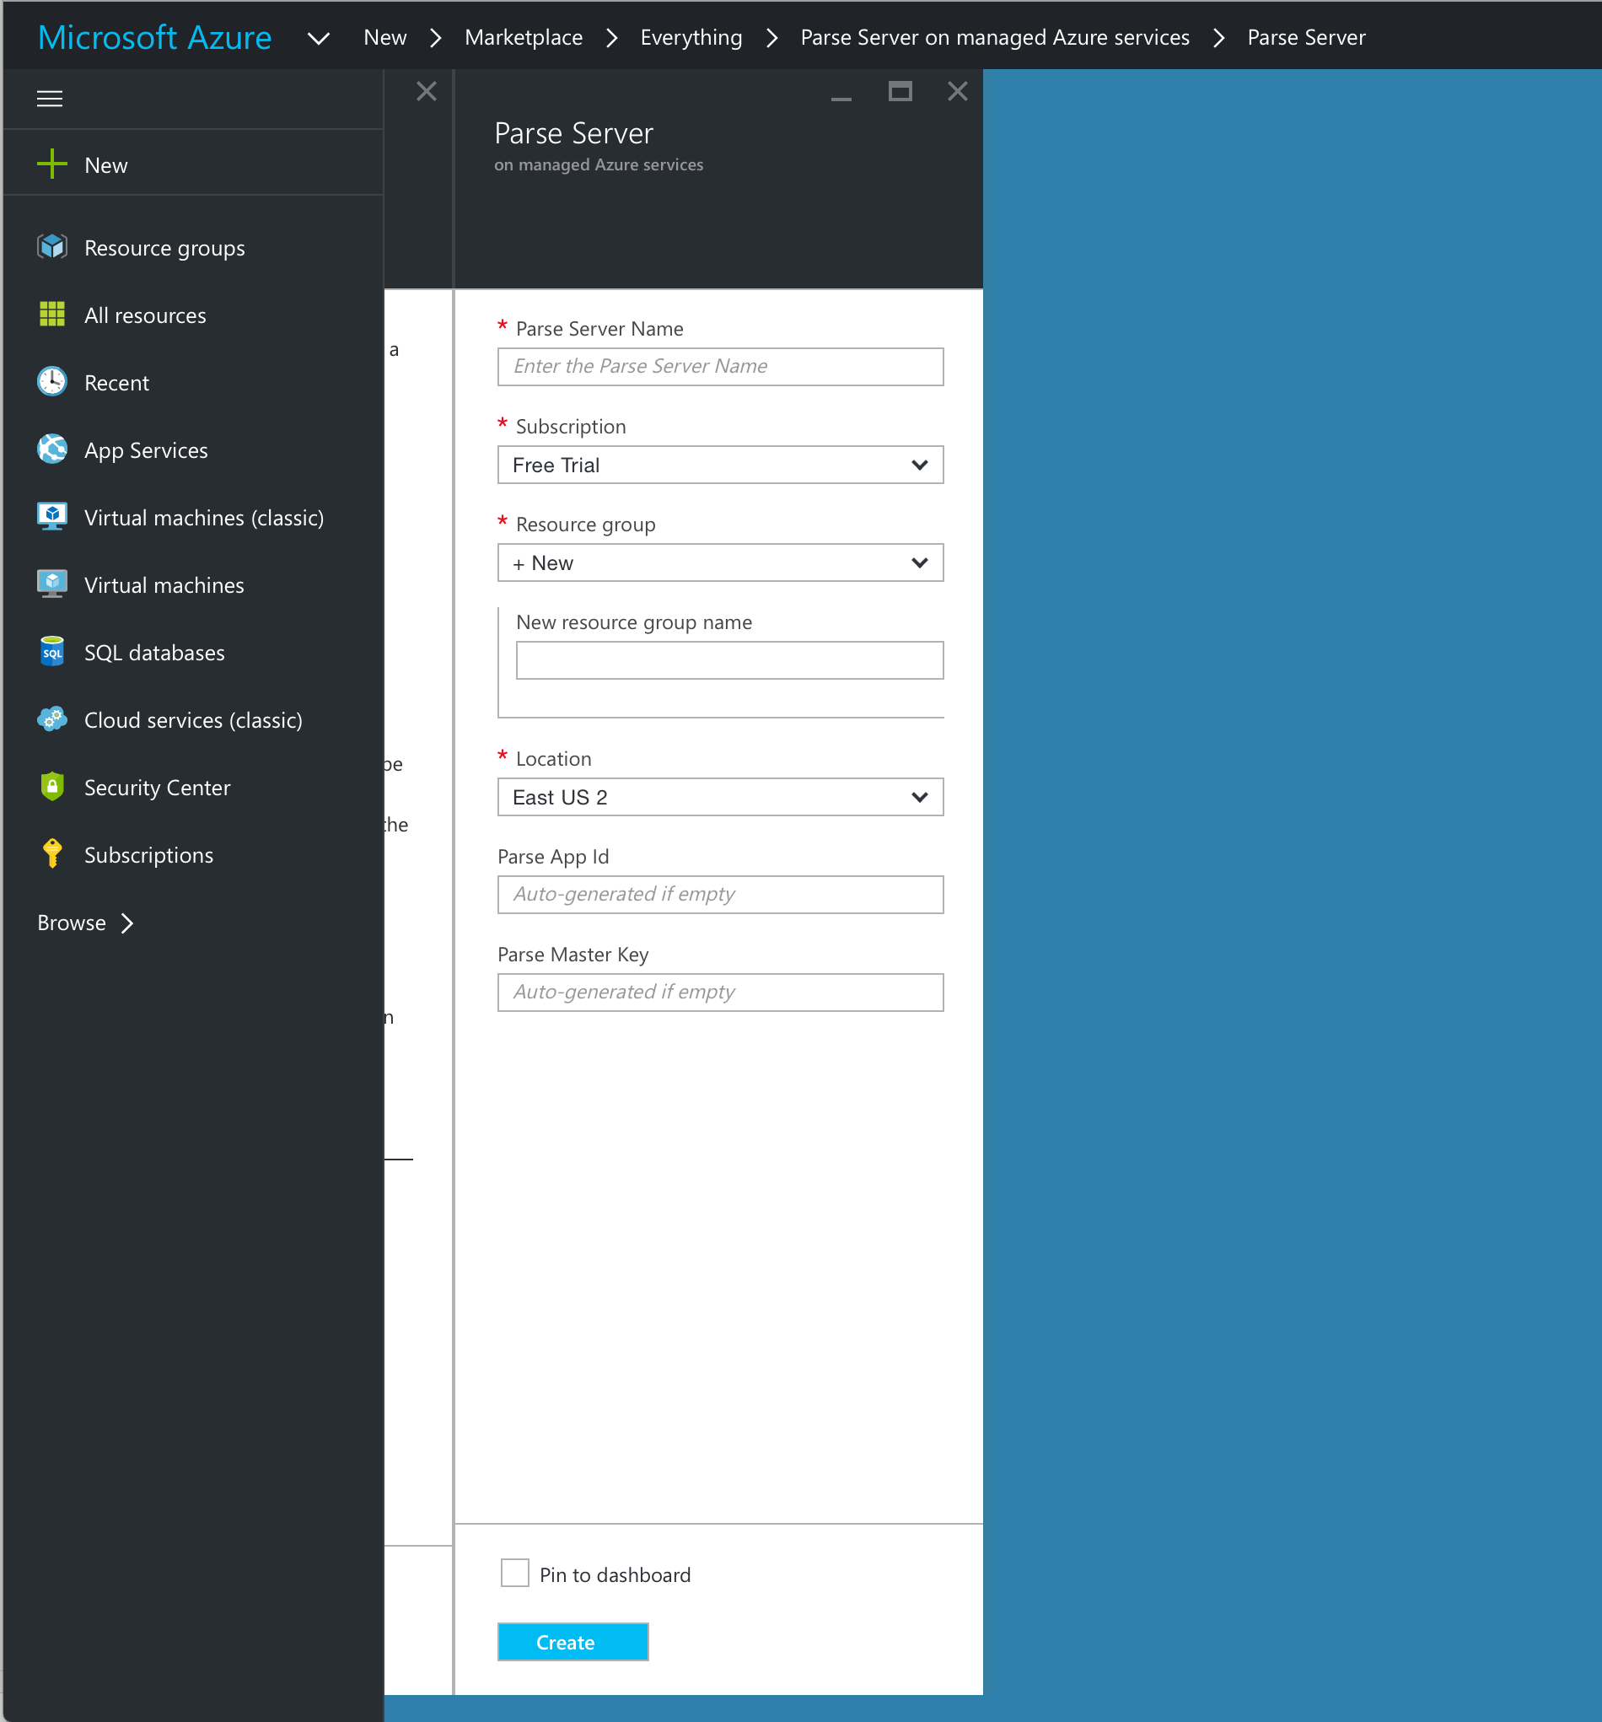Go to Everything breadcrumb

691,37
